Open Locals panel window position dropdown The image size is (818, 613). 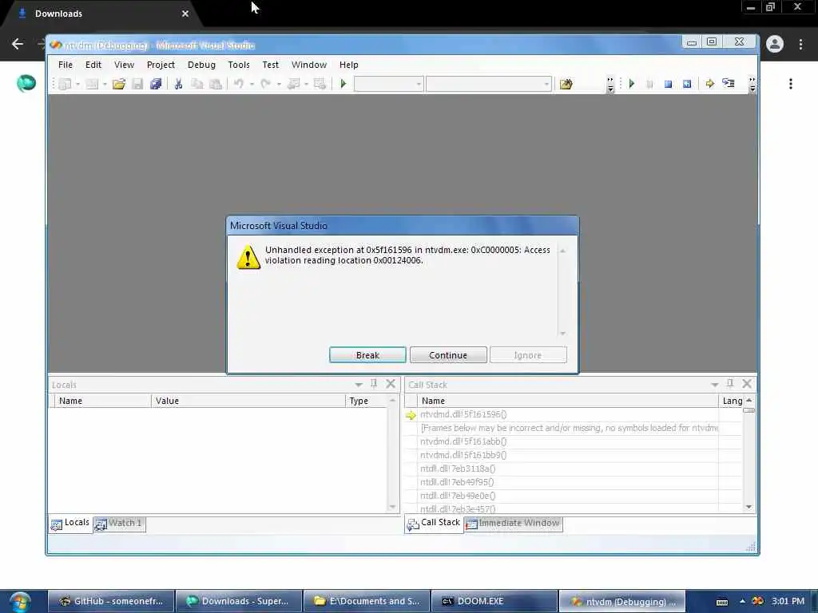359,385
